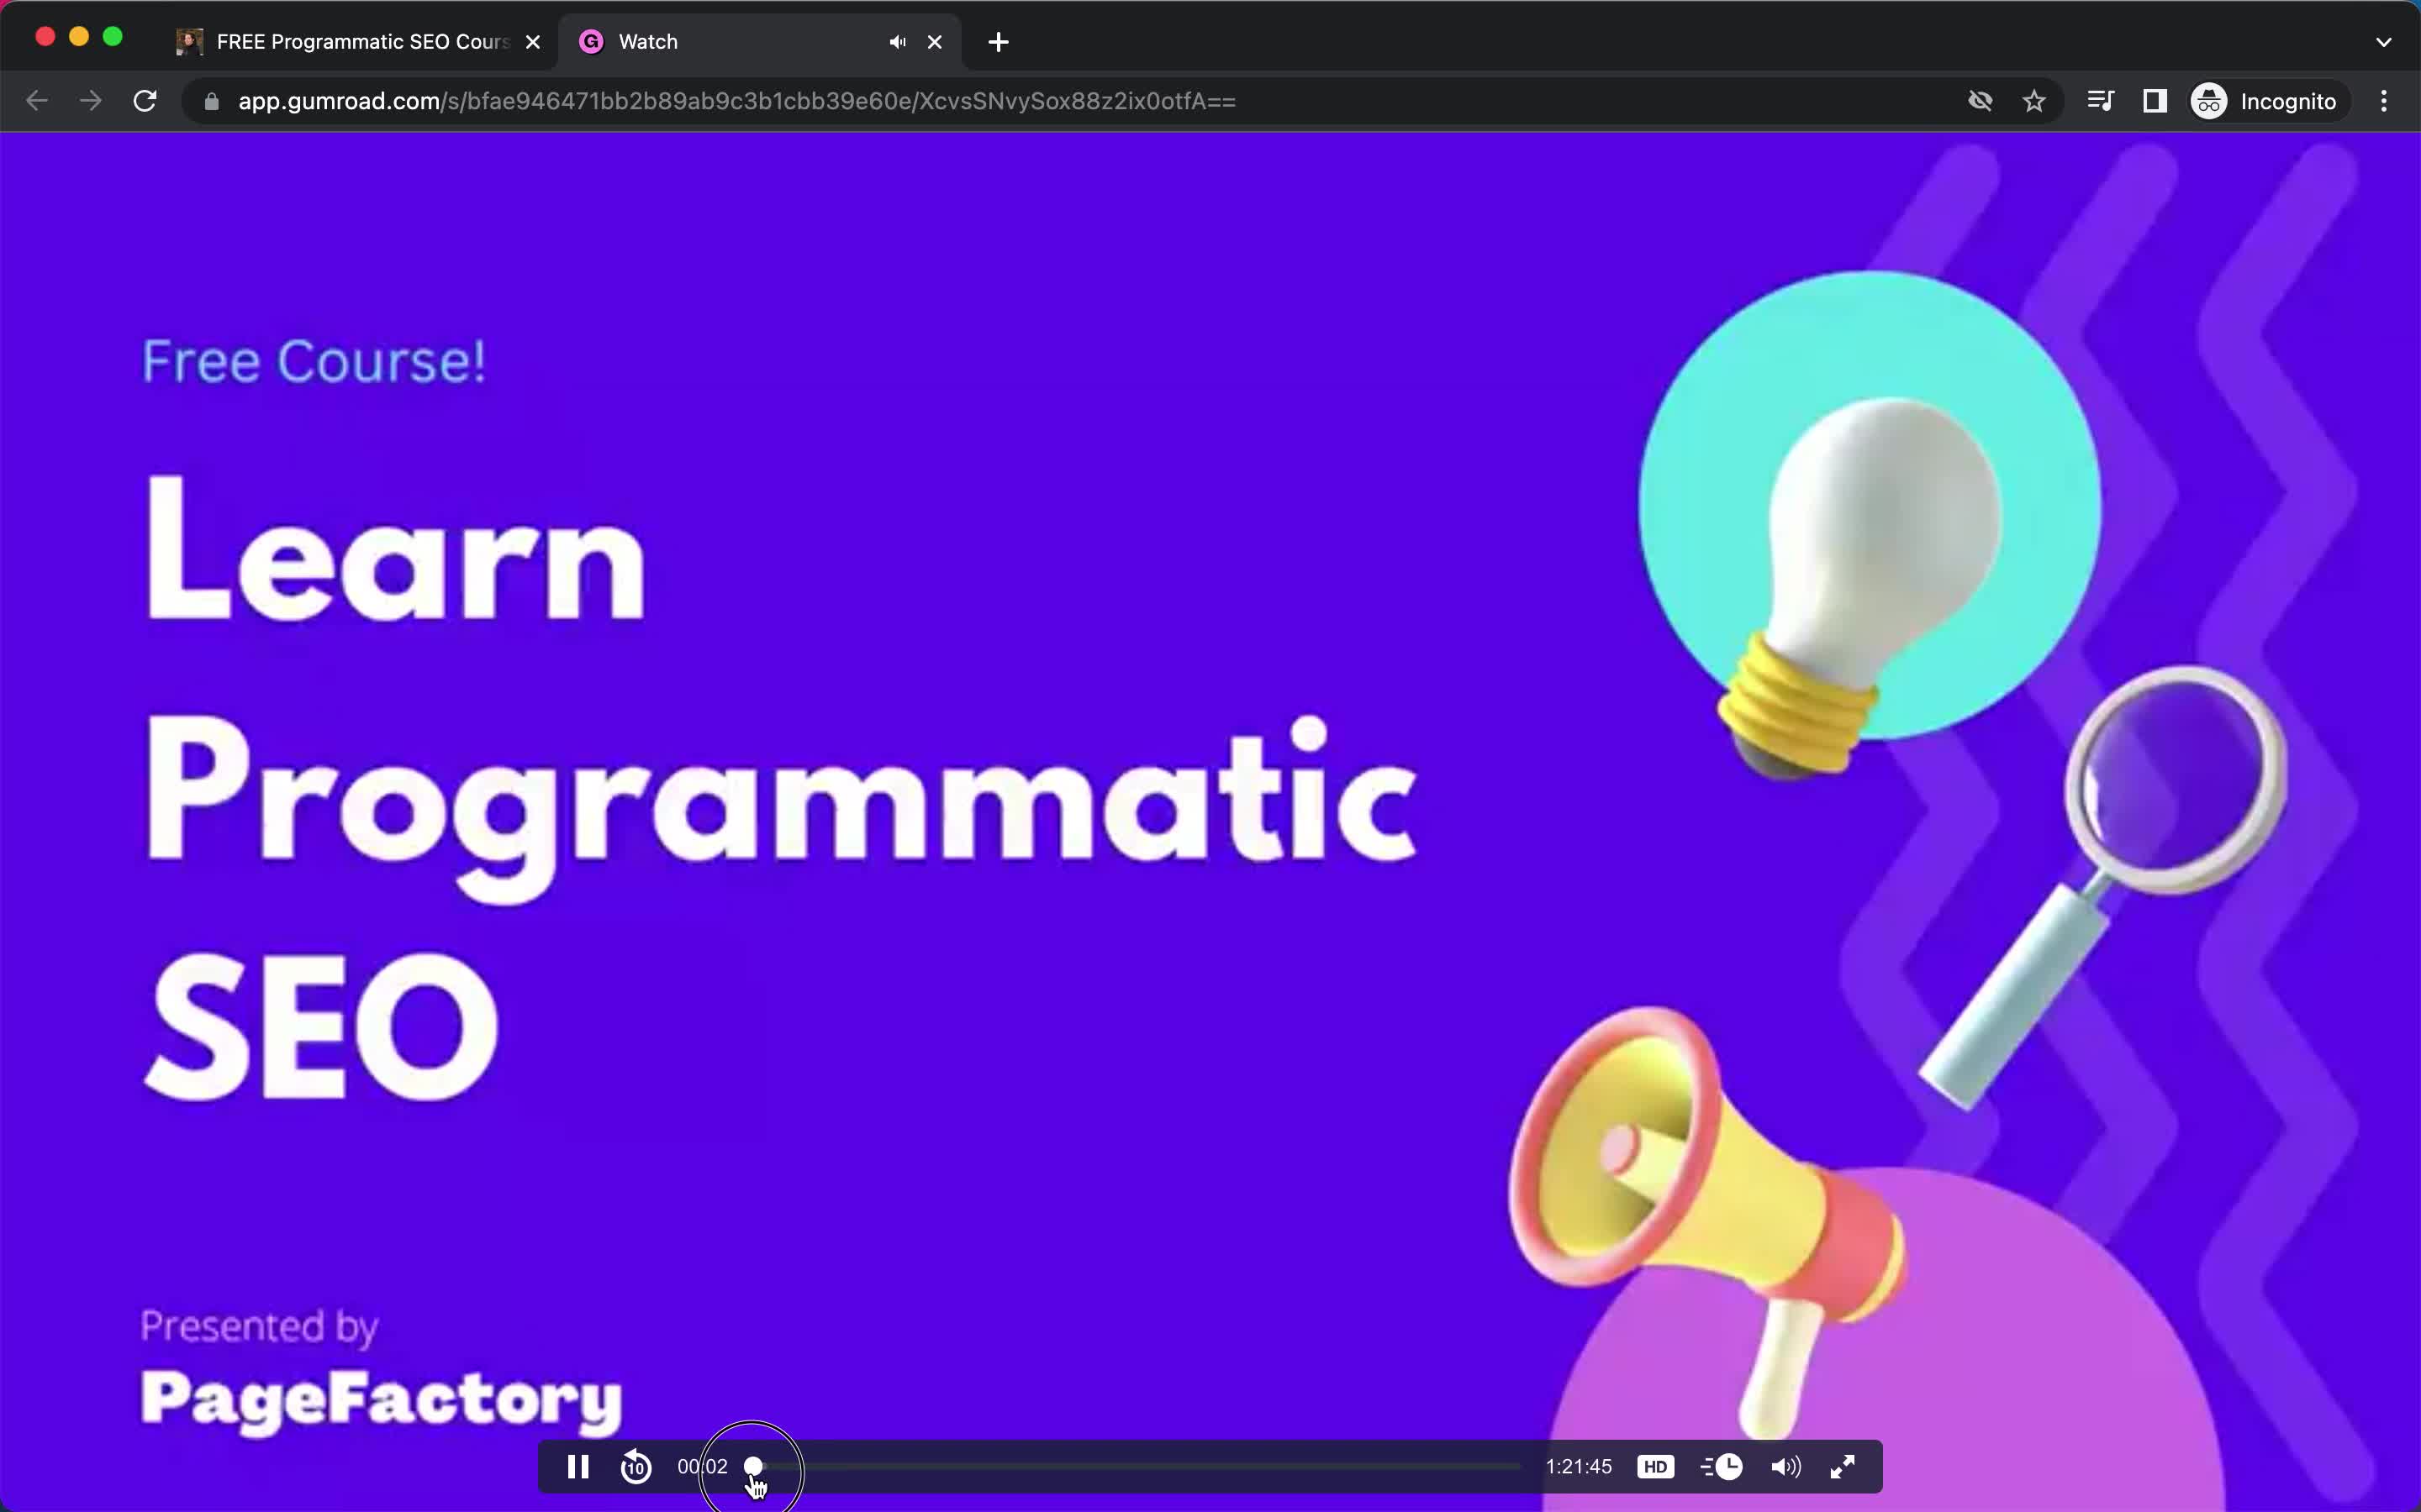The width and height of the screenshot is (2421, 1512).
Task: Open third-party cookies blocked eye icon
Action: pyautogui.click(x=1980, y=101)
